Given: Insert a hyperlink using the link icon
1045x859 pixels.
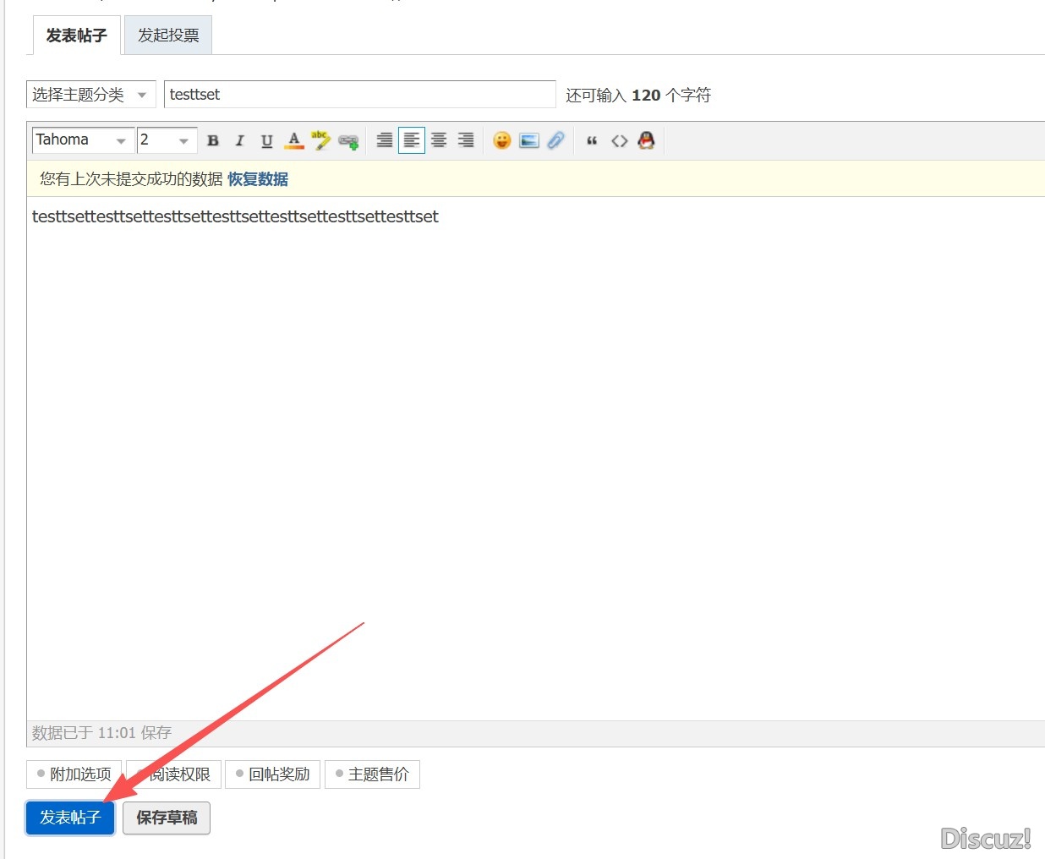Looking at the screenshot, I should point(347,140).
